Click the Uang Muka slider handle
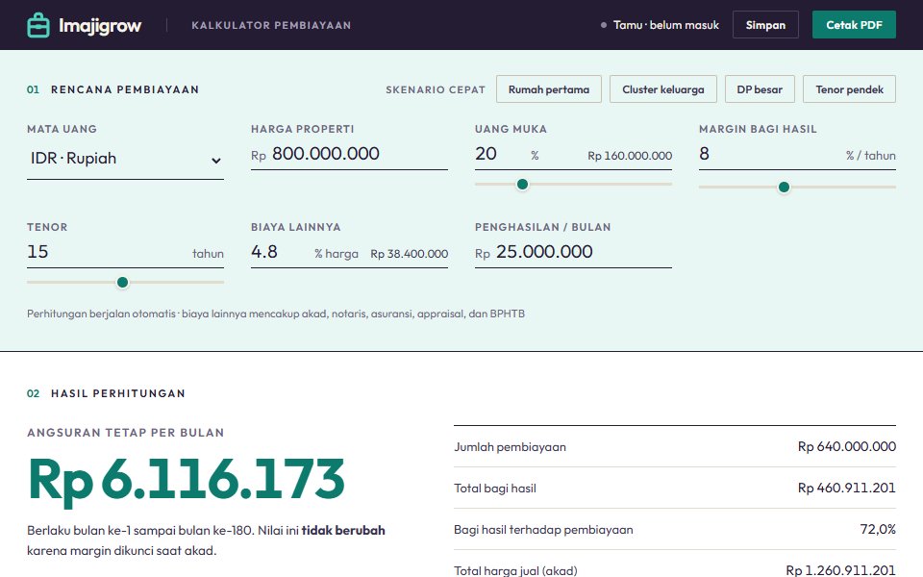This screenshot has width=923, height=577. [x=522, y=185]
